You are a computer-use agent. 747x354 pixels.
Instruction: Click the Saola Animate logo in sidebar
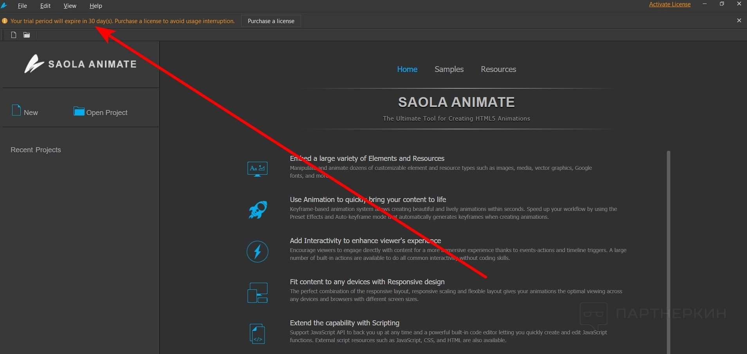81,64
